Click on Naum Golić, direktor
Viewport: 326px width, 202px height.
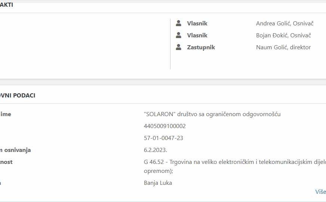coord(283,47)
